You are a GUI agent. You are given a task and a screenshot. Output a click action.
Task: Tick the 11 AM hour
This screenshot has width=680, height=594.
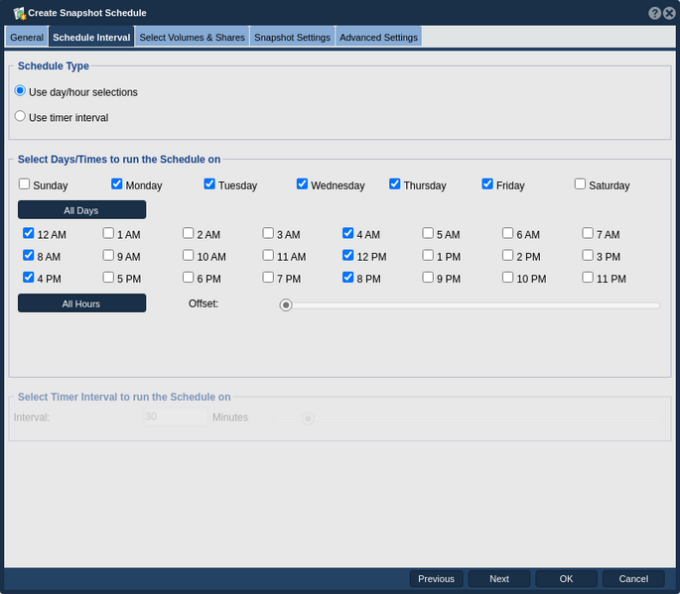[x=268, y=255]
